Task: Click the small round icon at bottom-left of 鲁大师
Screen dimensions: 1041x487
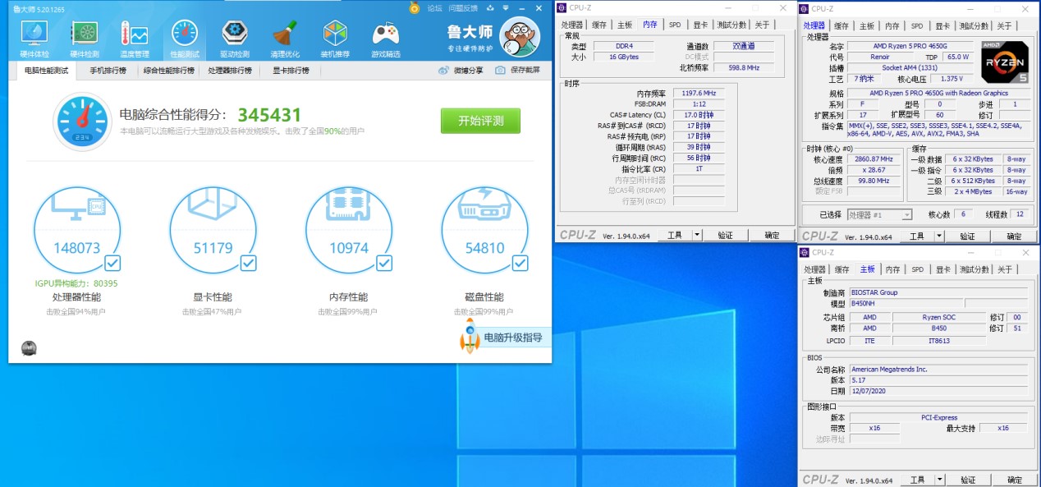Action: [x=29, y=348]
